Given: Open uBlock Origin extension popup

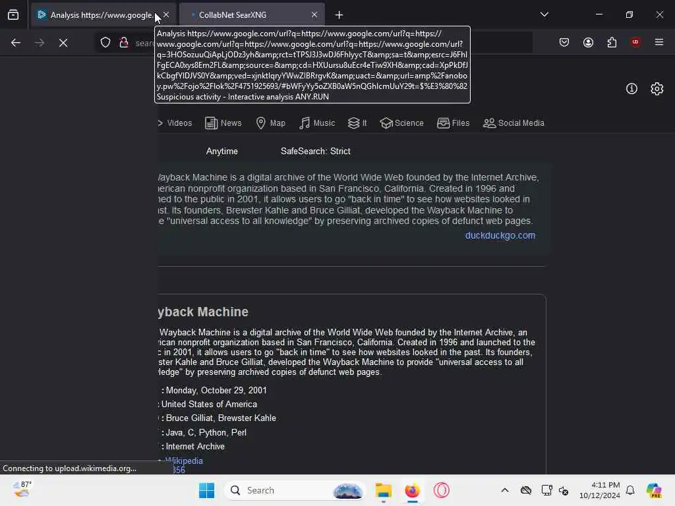Looking at the screenshot, I should point(635,42).
